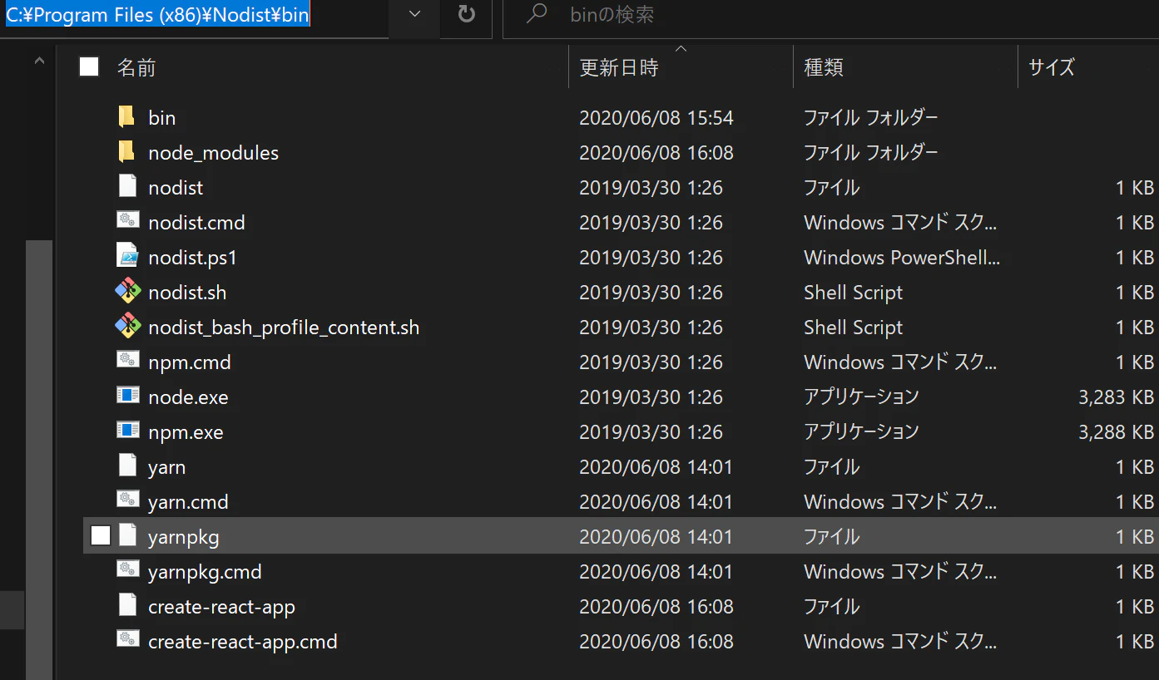Click the application icon for npm.exe
Viewport: 1159px width, 680px height.
coord(127,431)
